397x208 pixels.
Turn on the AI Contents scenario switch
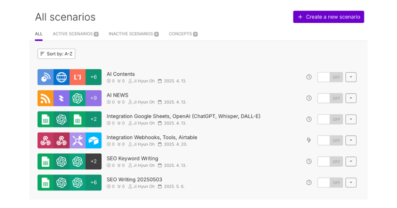tap(330, 77)
